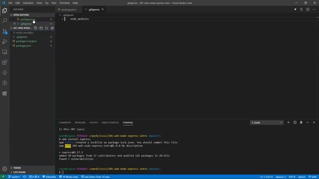319x179 pixels.
Task: Open the Help menu
Action: [75, 3]
